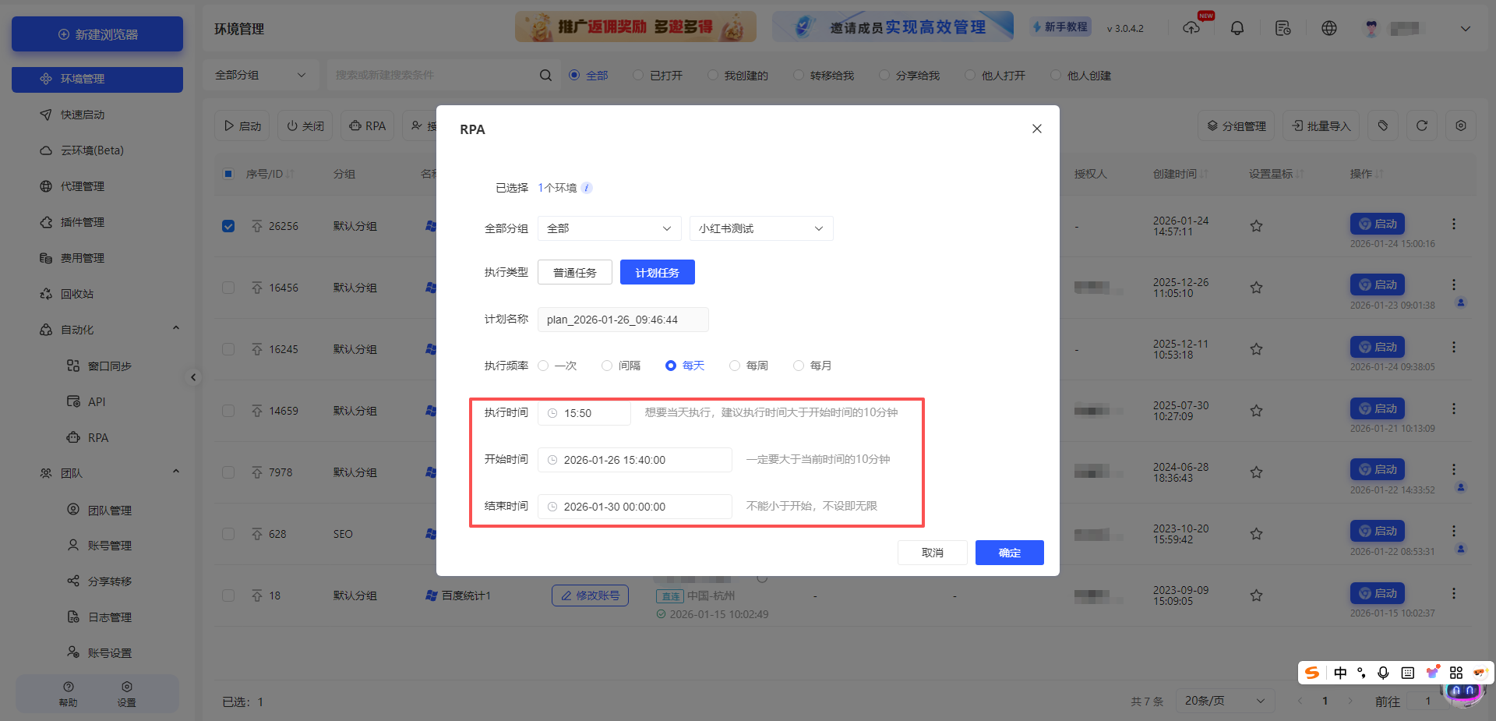The image size is (1496, 721).
Task: Click 修改账号 on the 百度统计1 row
Action: [590, 595]
